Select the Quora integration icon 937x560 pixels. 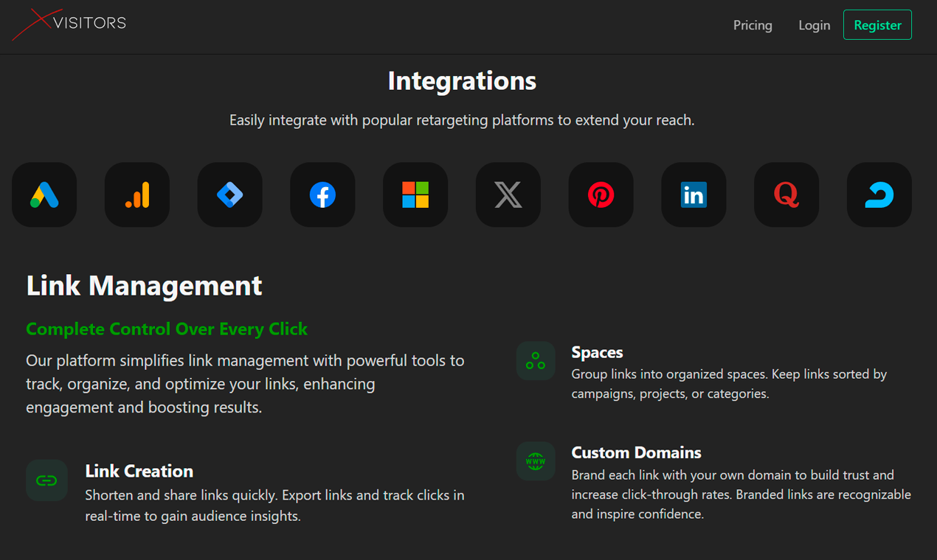coord(786,195)
